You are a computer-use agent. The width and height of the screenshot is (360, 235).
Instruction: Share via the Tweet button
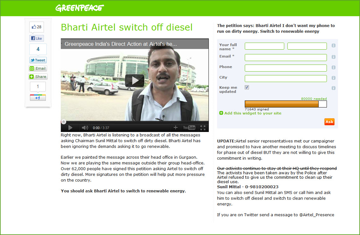coord(38,60)
